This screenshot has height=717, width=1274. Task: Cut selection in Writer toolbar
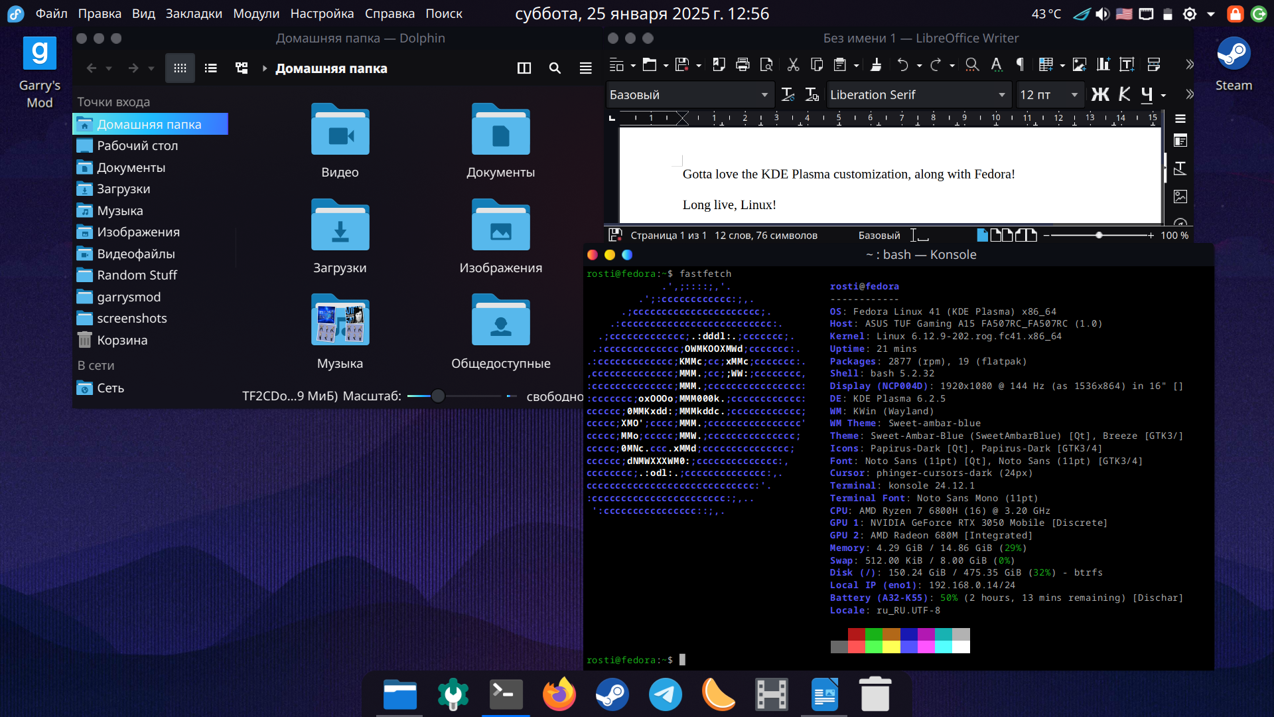point(793,64)
